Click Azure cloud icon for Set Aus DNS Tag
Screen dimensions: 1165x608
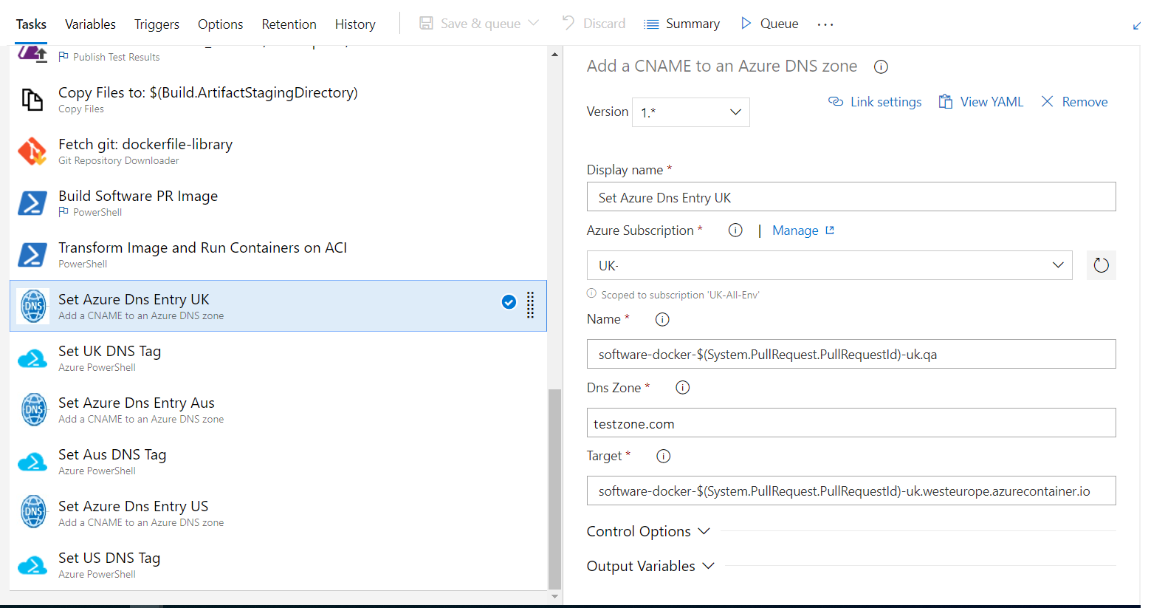click(32, 462)
